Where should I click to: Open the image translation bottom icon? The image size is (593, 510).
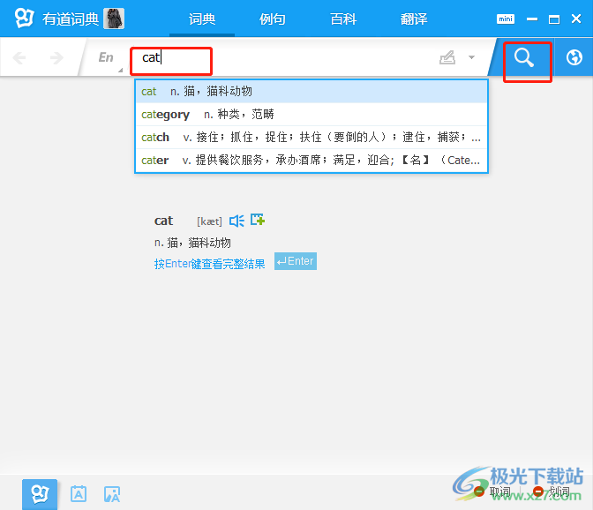click(112, 494)
